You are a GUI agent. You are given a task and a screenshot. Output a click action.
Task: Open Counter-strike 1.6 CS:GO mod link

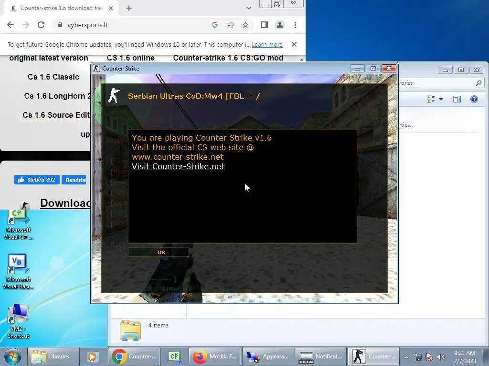click(228, 58)
